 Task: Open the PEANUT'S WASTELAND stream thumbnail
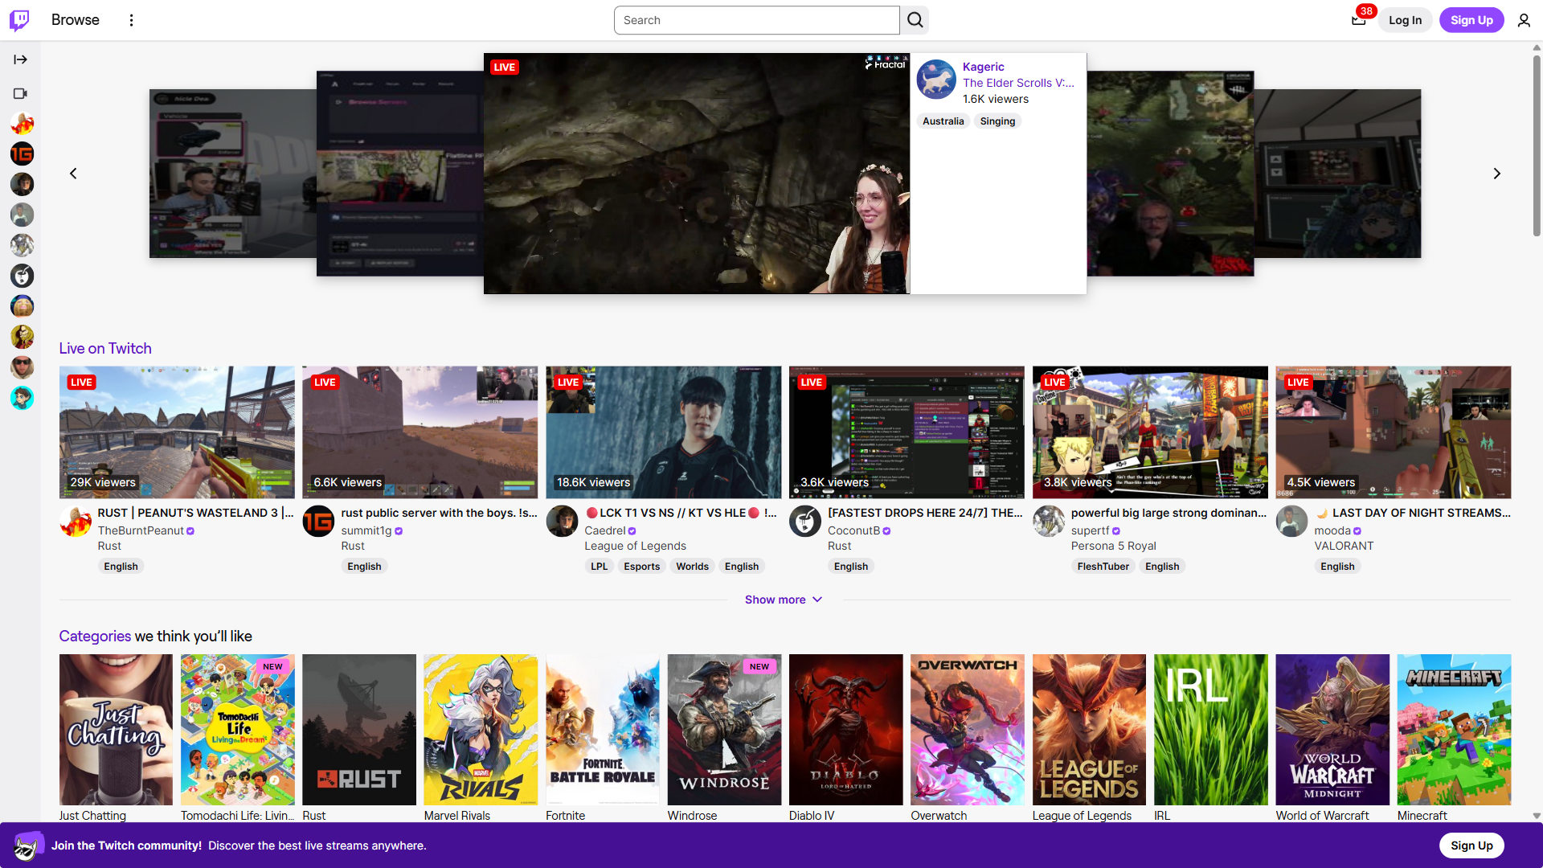click(x=177, y=432)
